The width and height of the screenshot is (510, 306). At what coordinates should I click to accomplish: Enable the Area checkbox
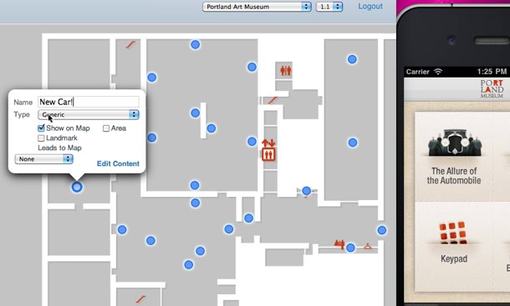point(106,128)
